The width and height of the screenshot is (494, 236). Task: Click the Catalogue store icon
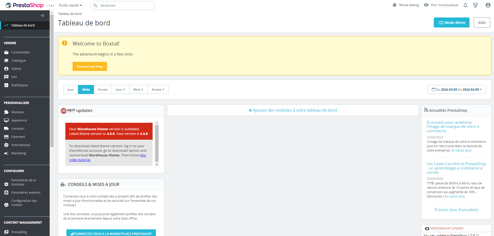[6, 61]
